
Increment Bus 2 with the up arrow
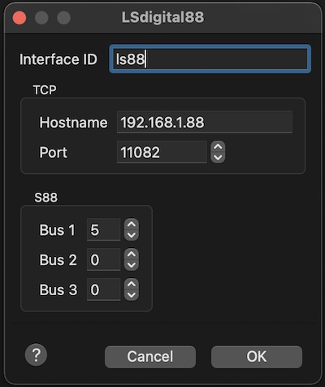(132, 254)
